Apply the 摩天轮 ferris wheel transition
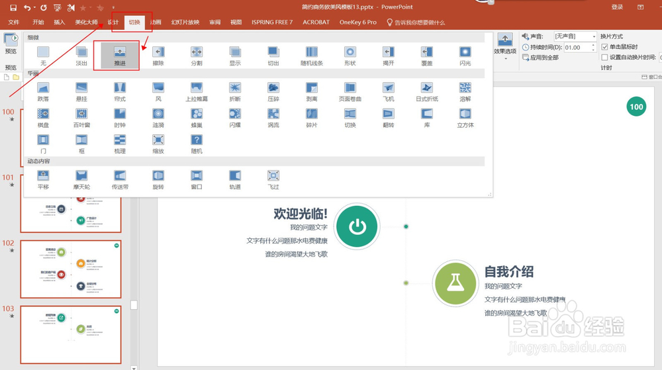Image resolution: width=662 pixels, height=370 pixels. click(81, 180)
